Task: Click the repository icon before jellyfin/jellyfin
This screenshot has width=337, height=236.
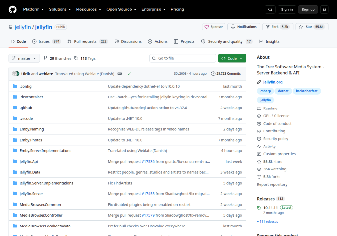Action: (x=11, y=27)
